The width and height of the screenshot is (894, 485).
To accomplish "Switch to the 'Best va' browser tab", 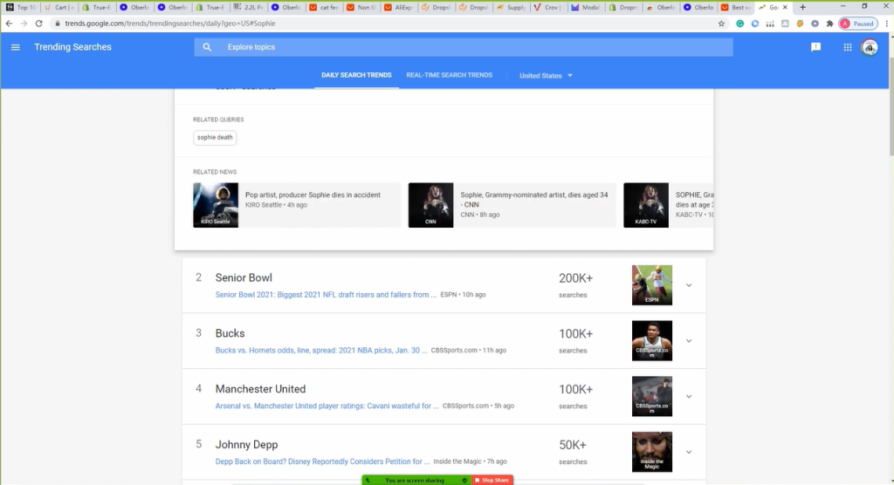I will point(735,7).
